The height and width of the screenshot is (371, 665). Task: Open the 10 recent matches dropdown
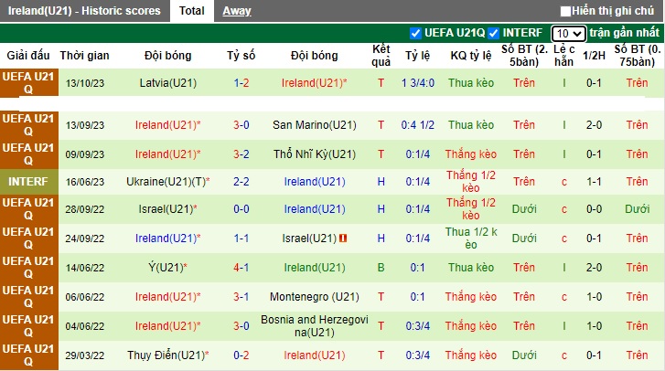[x=568, y=34]
